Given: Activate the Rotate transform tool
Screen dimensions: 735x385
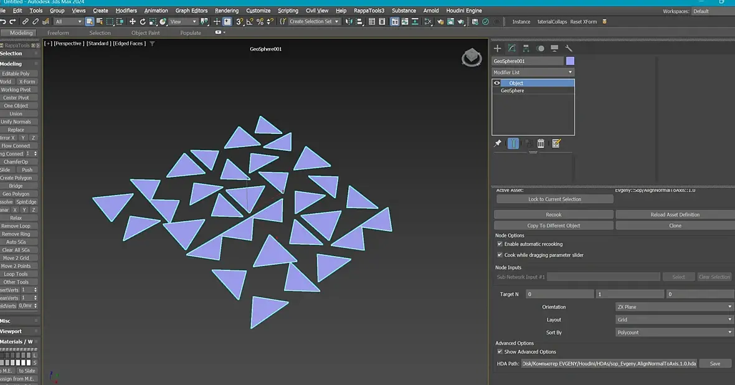Looking at the screenshot, I should (x=142, y=22).
